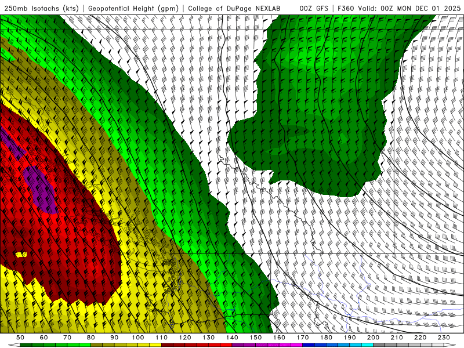Click the 140 knot scale label
This screenshot has width=464, height=348.
coord(232,338)
